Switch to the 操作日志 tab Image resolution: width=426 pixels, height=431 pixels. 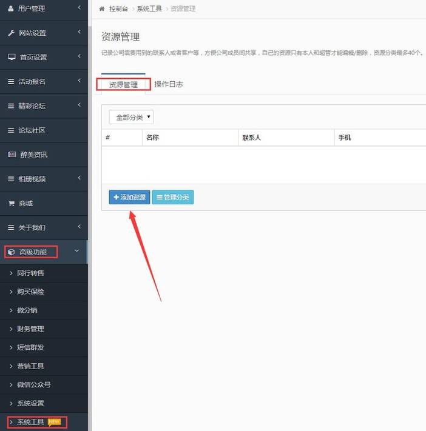[x=168, y=84]
